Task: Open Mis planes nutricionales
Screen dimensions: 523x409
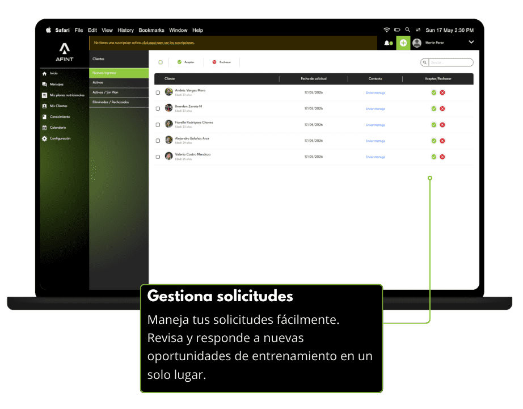Action: (x=63, y=95)
